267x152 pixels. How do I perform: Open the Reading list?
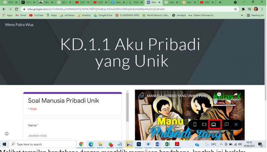pos(255,15)
